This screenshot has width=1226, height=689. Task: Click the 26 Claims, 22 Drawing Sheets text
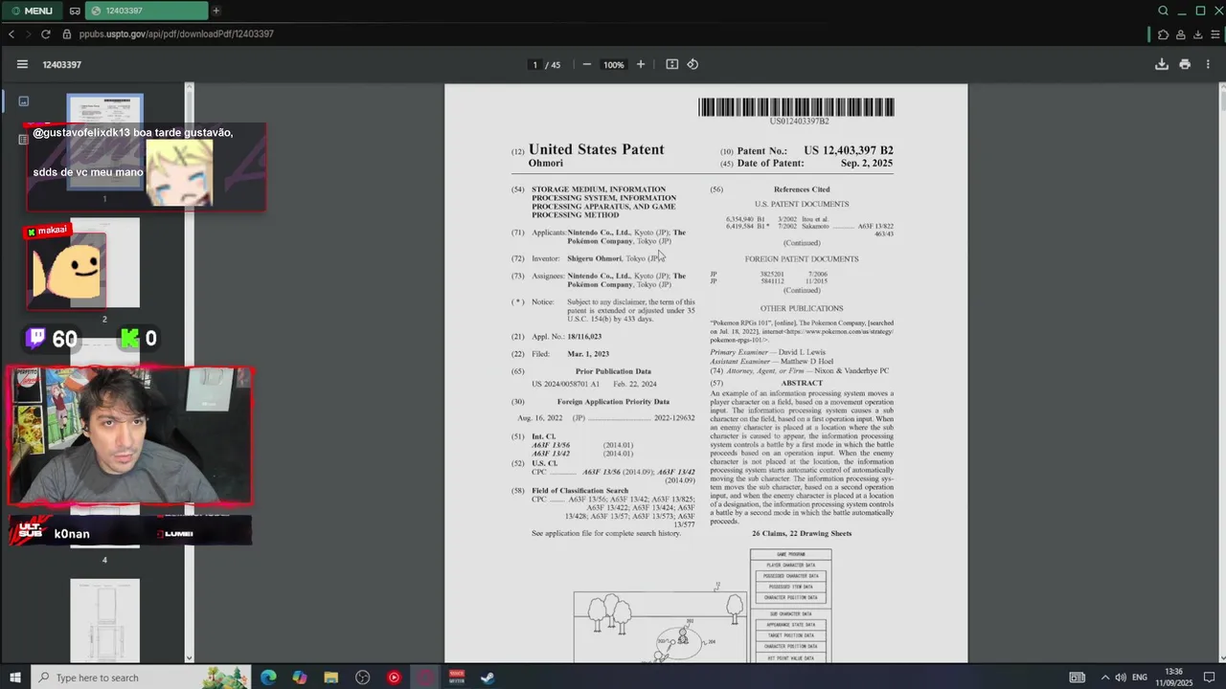point(802,533)
